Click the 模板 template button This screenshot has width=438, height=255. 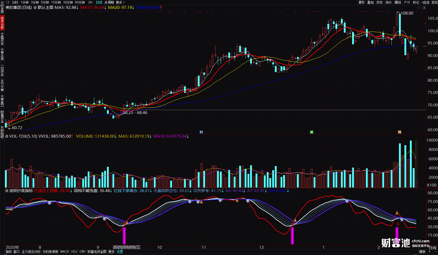coord(422,252)
